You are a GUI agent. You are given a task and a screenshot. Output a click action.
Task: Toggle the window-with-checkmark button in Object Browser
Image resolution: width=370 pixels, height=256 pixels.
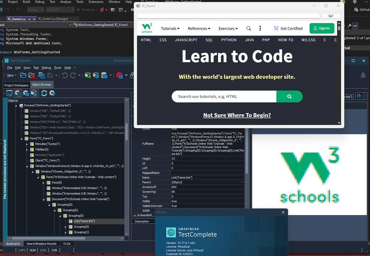point(10,93)
